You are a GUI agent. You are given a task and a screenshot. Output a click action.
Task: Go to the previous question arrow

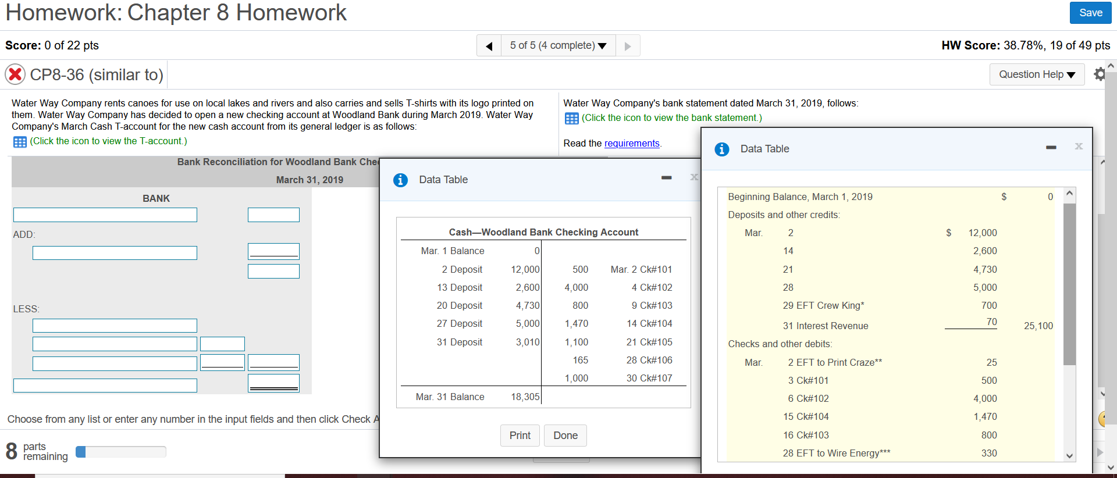click(489, 45)
